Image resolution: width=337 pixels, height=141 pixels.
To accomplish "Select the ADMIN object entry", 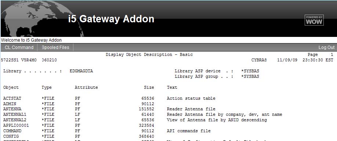I will pyautogui.click(x=10, y=104).
